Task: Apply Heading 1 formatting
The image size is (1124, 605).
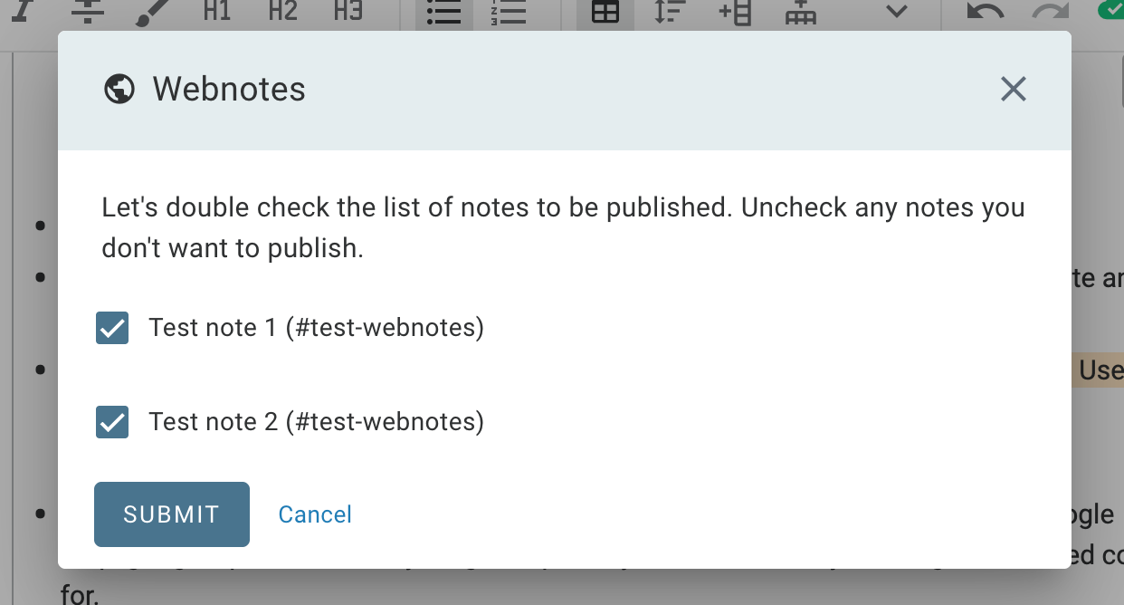Action: point(217,12)
